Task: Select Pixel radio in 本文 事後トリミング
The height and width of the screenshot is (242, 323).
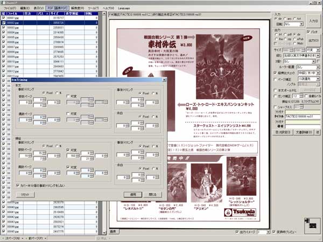Action: click(140, 93)
